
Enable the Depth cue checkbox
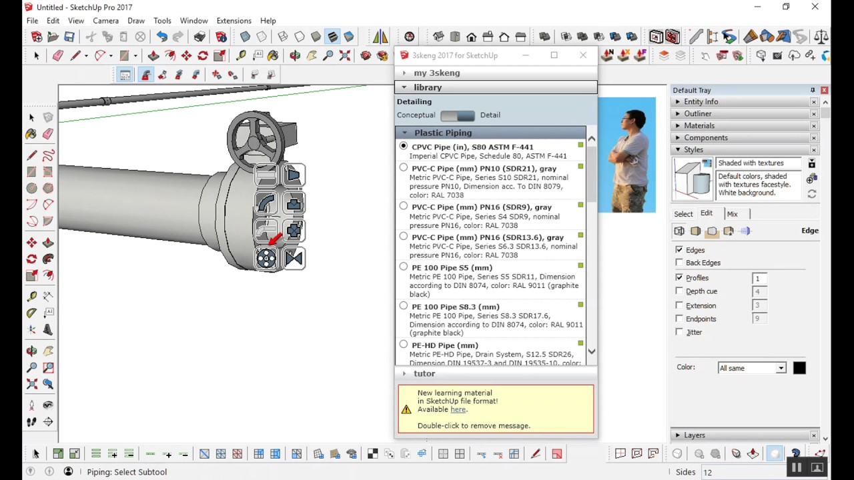pyautogui.click(x=679, y=291)
